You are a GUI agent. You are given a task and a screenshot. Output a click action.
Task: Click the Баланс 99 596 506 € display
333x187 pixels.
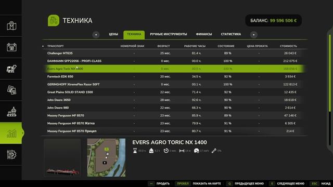[x=274, y=21]
